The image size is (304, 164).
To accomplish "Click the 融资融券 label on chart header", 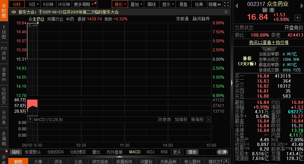I will coord(201,19).
